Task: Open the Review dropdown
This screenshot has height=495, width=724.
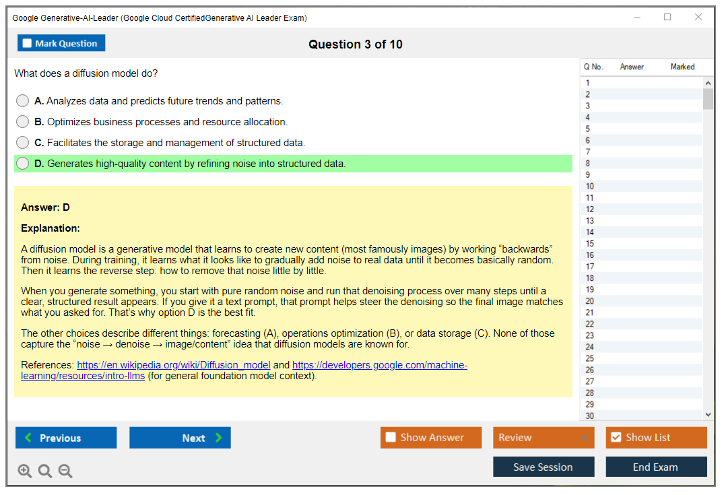Action: [544, 437]
